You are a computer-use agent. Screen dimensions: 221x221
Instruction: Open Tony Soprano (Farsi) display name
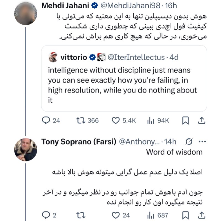tap(78, 142)
